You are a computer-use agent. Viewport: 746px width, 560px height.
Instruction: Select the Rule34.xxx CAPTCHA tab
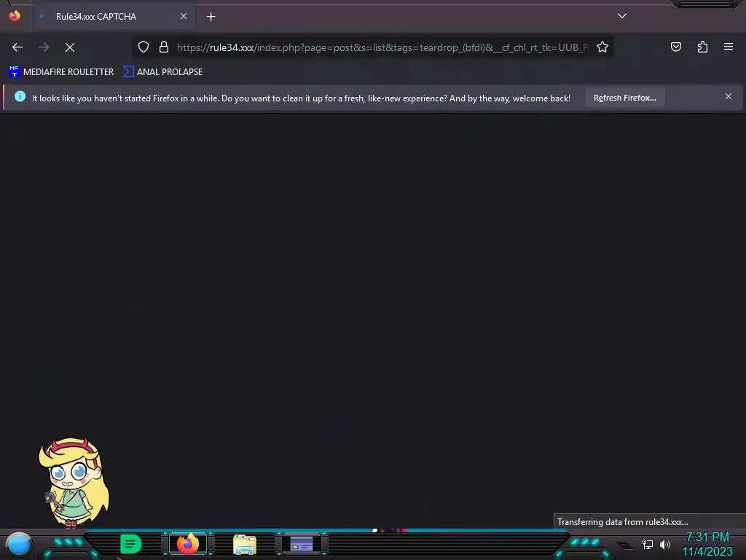pos(114,17)
